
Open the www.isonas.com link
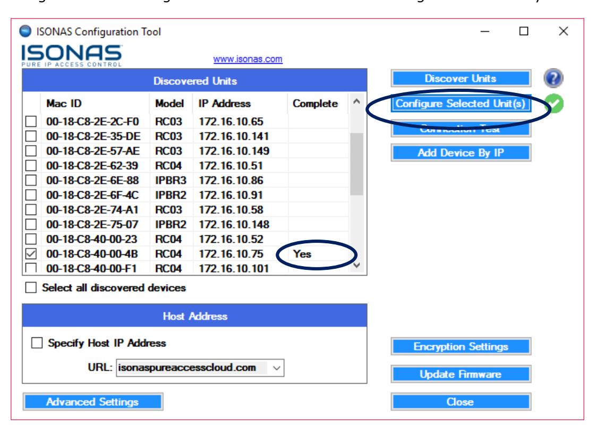click(248, 59)
